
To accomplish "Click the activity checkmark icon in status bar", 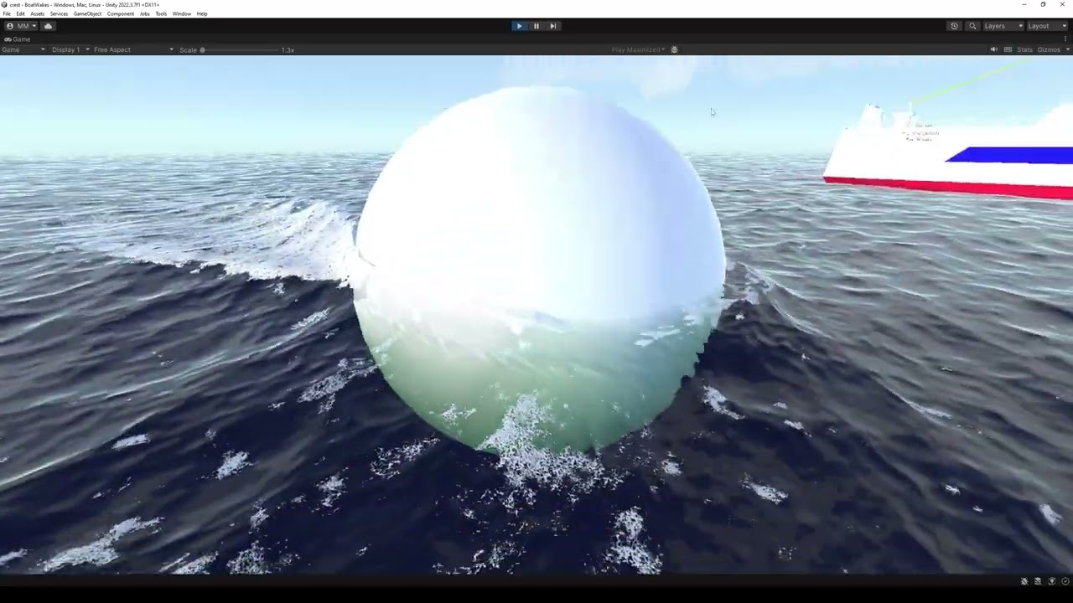I will click(1065, 581).
